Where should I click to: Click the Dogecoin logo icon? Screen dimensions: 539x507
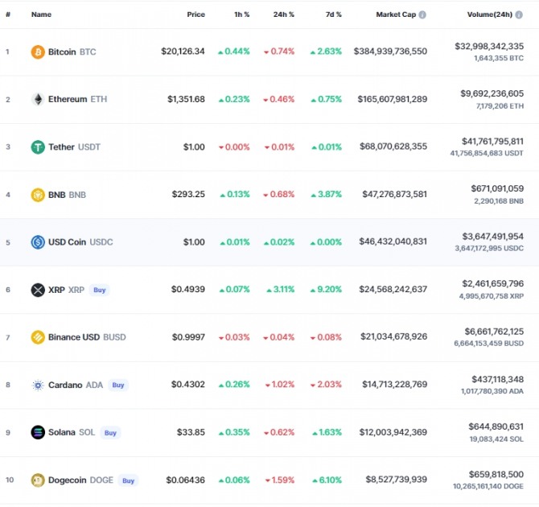[x=38, y=480]
